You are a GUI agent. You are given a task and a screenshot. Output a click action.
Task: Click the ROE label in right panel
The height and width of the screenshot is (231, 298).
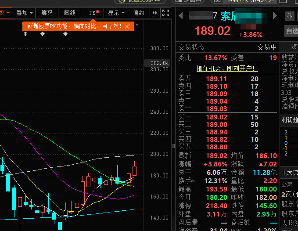[x=286, y=93]
